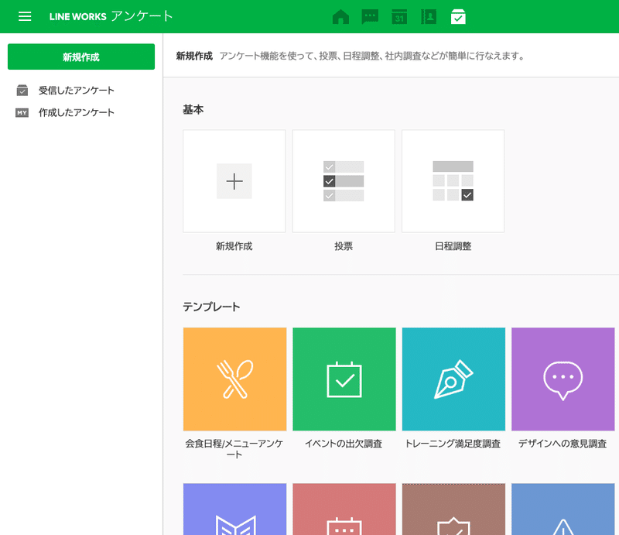Click トレーニング満足度調査 label
The width and height of the screenshot is (619, 535).
453,444
